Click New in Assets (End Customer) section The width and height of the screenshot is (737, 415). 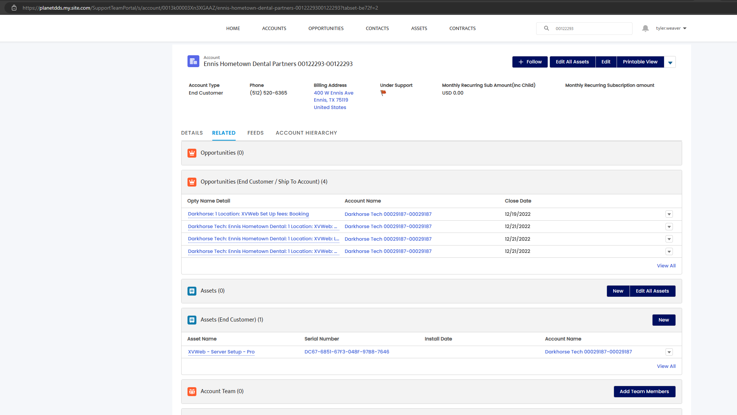pos(664,320)
